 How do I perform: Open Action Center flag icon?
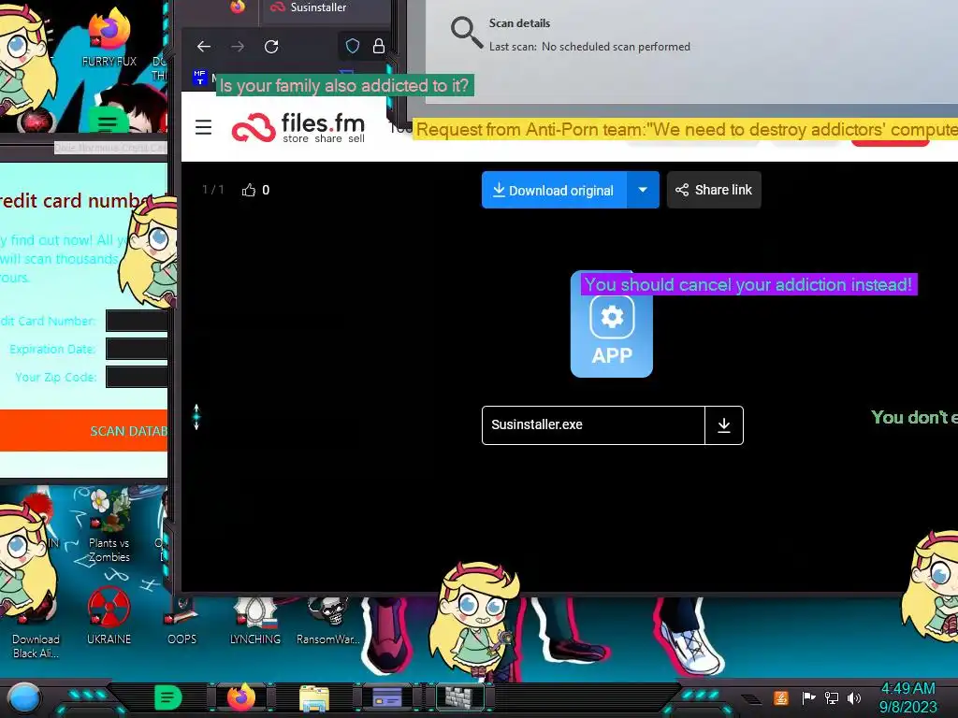coord(808,697)
